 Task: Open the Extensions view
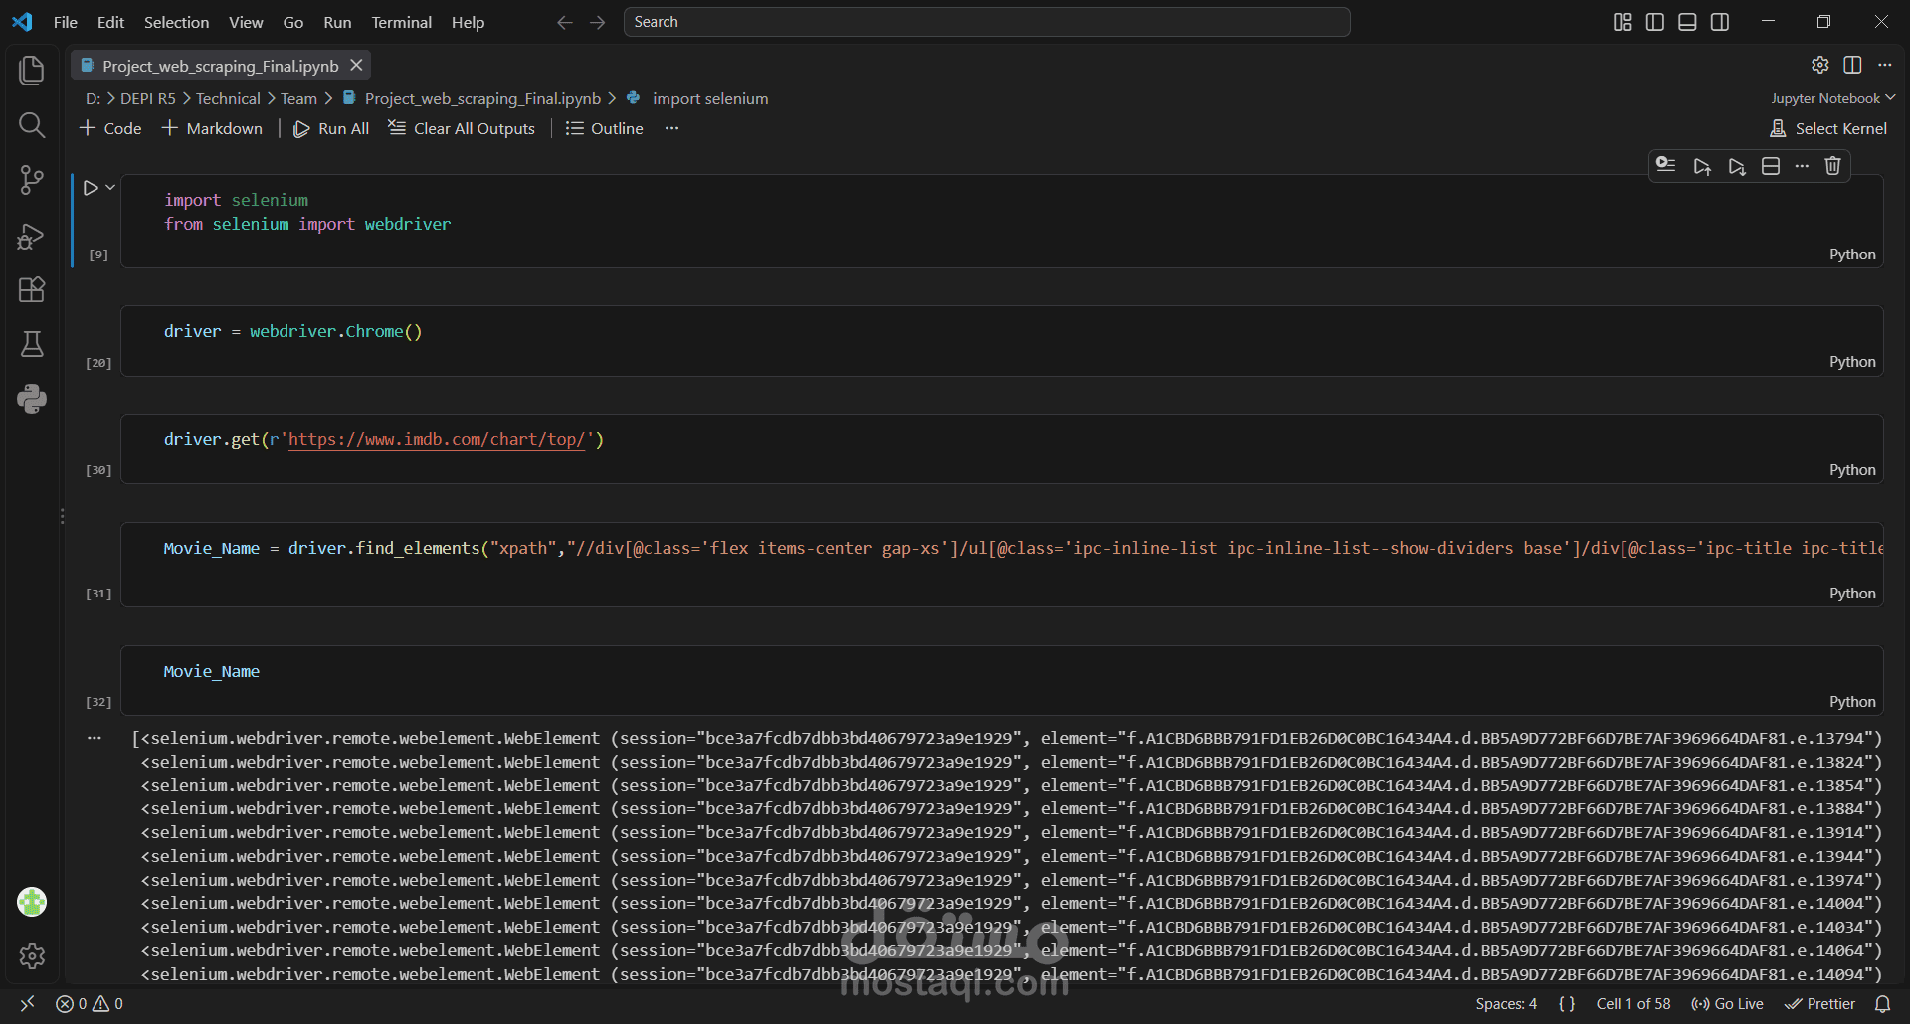tap(32, 290)
